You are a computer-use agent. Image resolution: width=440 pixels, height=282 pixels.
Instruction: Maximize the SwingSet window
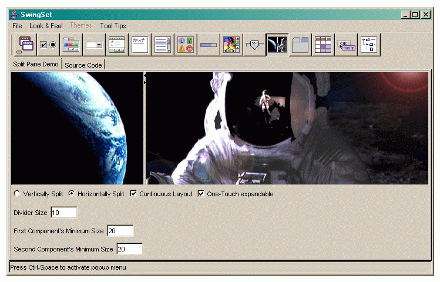tap(415, 15)
